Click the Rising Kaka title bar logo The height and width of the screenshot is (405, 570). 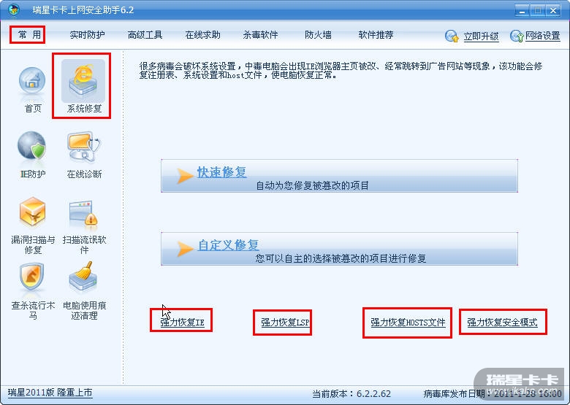click(13, 9)
